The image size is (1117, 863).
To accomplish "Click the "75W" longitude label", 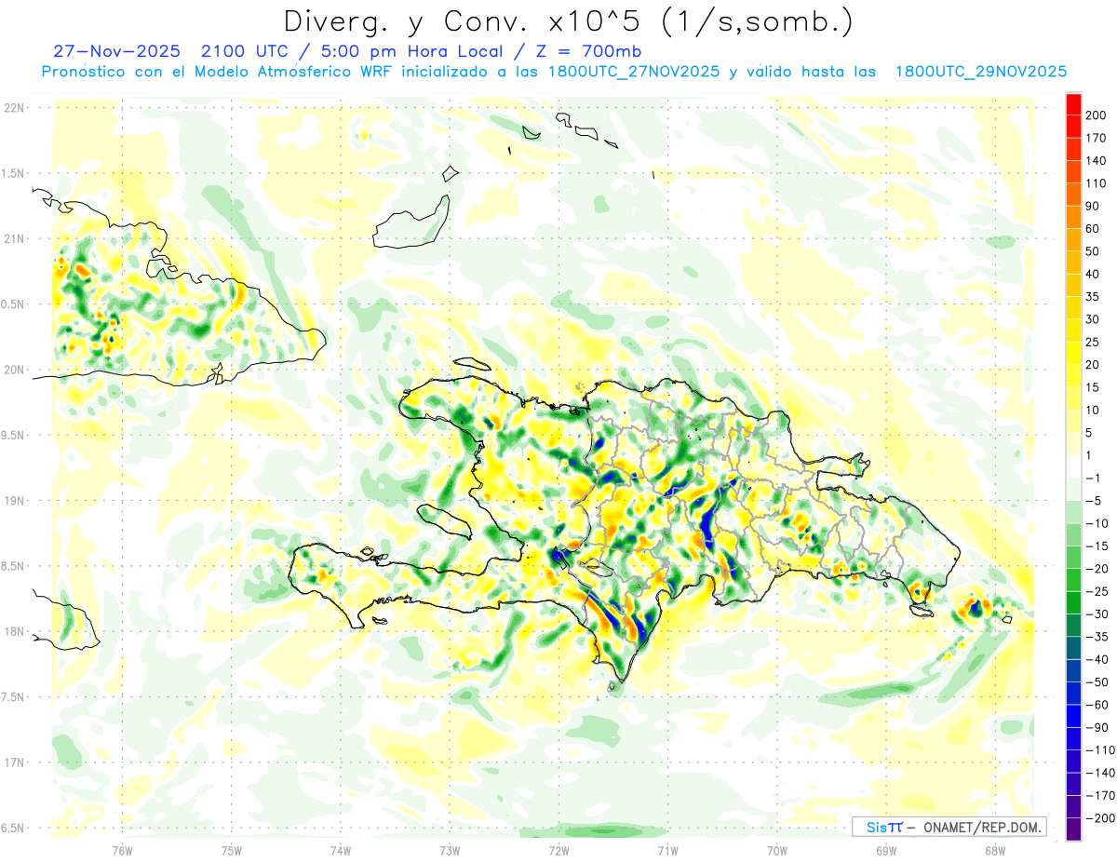I will 232,851.
